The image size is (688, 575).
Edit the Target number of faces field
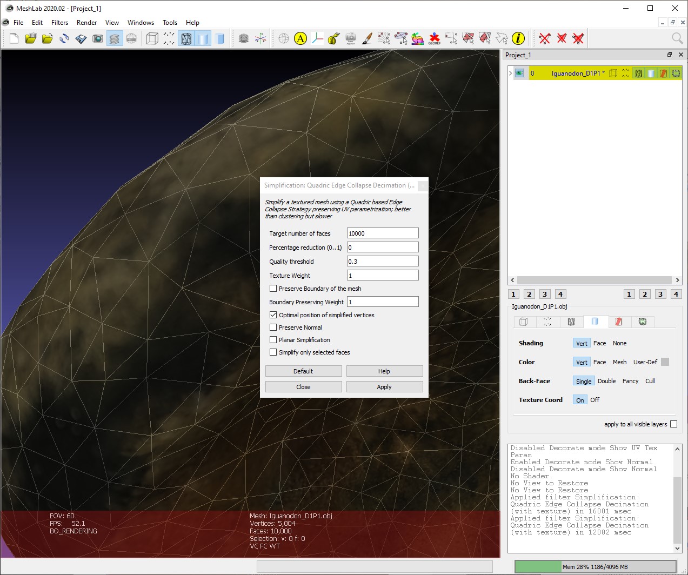(382, 233)
